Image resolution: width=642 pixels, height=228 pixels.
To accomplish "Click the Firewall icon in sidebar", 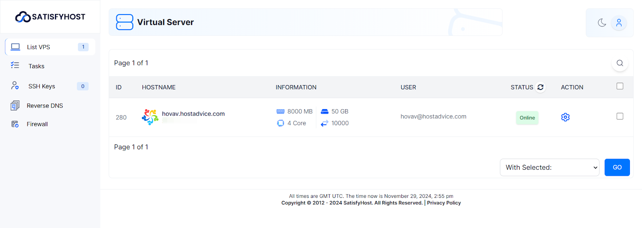I will pos(15,124).
